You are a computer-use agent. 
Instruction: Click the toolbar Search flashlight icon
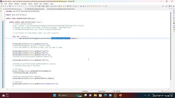63,6
